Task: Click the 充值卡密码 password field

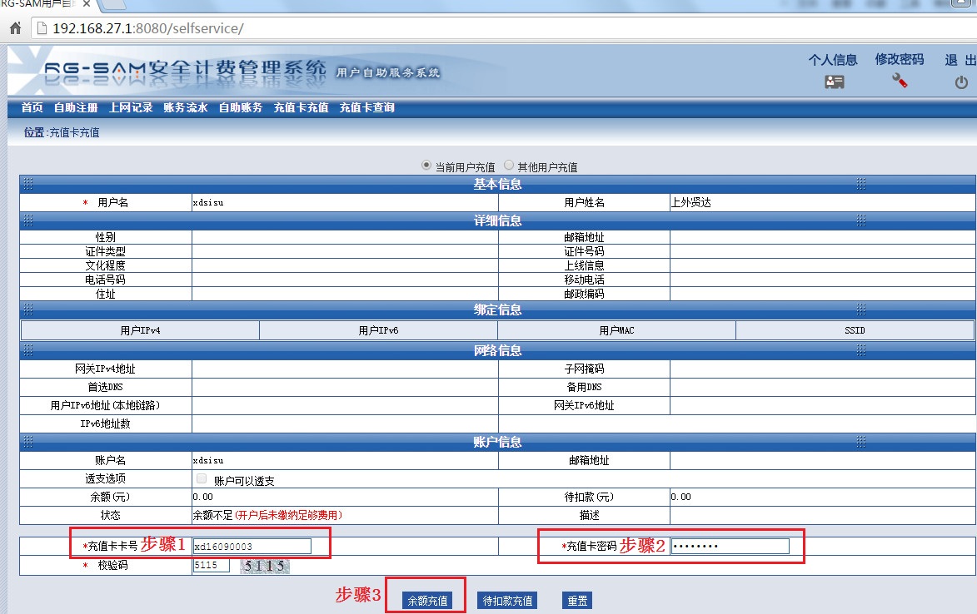Action: [730, 546]
